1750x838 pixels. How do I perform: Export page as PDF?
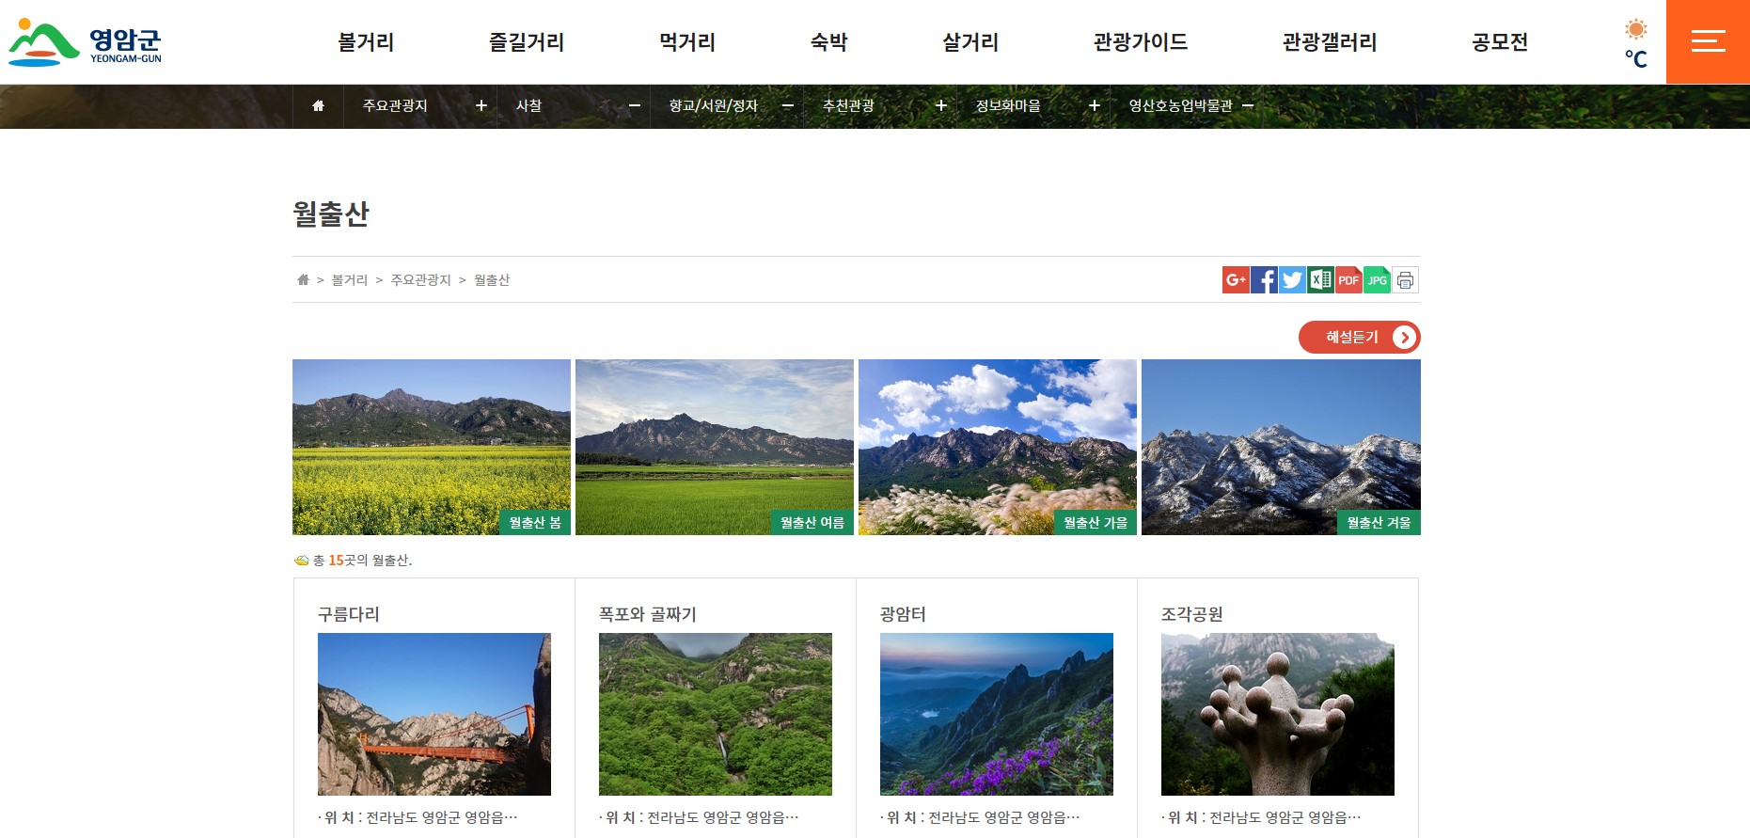[x=1348, y=280]
